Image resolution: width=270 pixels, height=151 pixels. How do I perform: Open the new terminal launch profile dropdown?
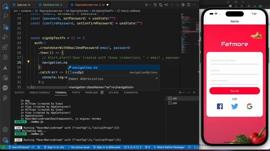[x=184, y=92]
